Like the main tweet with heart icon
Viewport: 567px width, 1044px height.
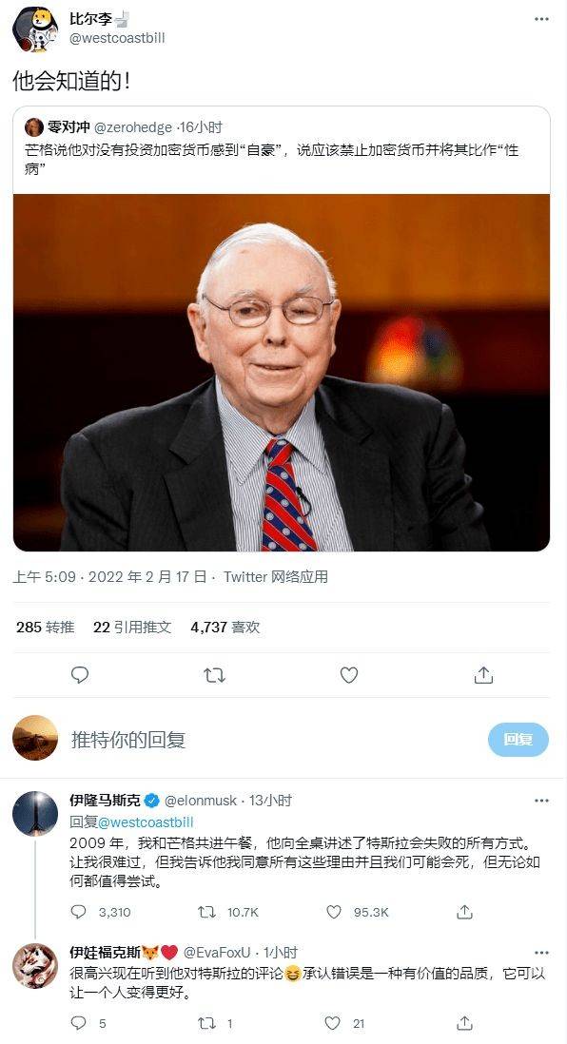[x=349, y=675]
